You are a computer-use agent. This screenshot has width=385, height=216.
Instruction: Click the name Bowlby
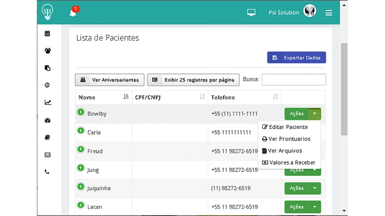[97, 114]
